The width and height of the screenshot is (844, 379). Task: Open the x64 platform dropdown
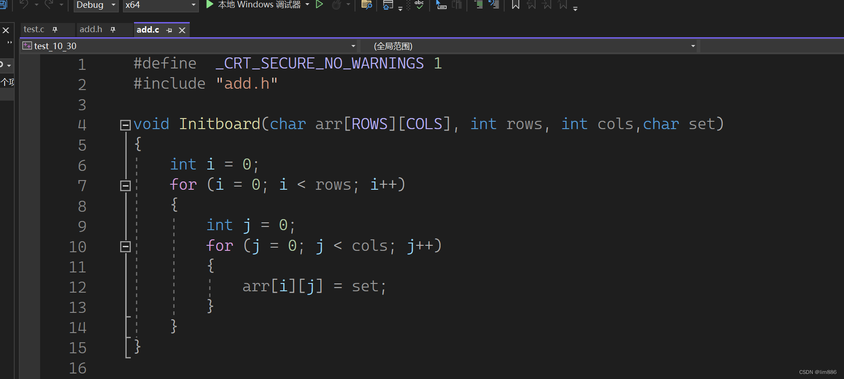[x=161, y=5]
